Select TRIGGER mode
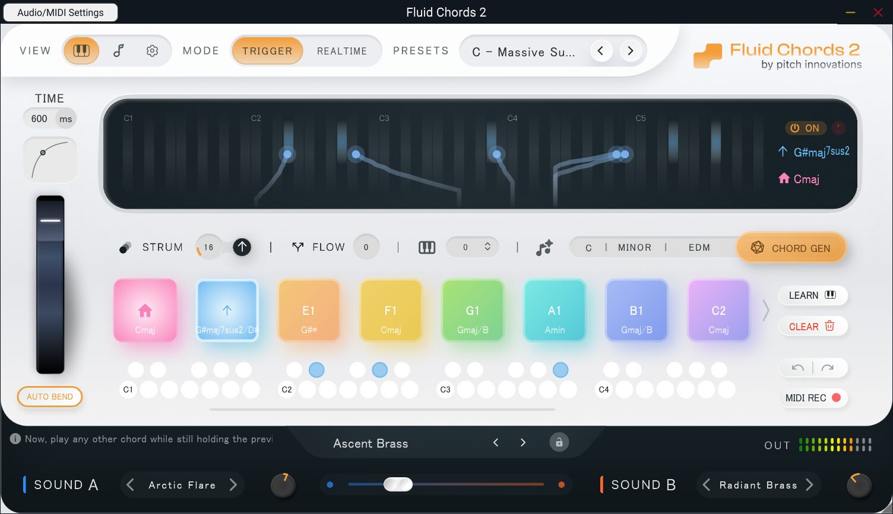Viewport: 893px width, 514px height. coord(267,51)
